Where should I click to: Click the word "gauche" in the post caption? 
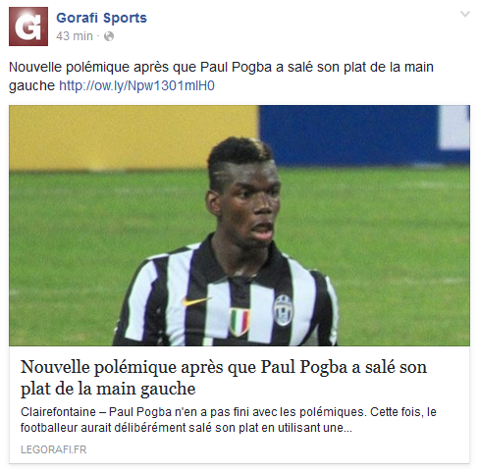point(31,86)
